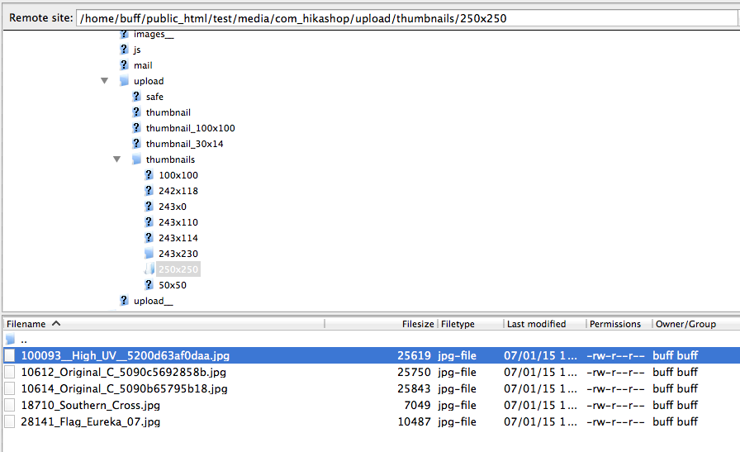This screenshot has width=740, height=452.
Task: Click the open 250x250 folder icon
Action: [149, 269]
